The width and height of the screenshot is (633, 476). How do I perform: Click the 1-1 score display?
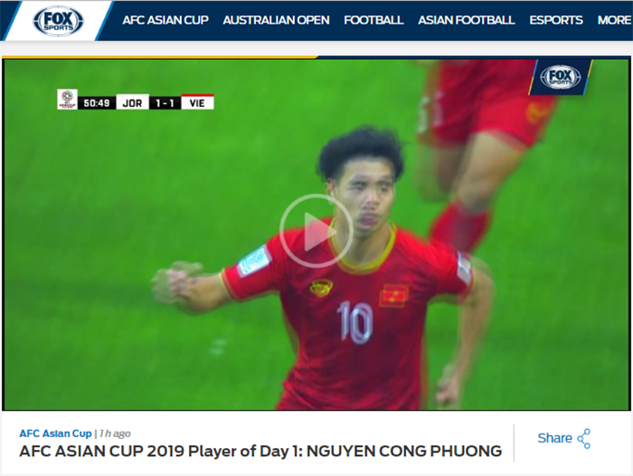(165, 103)
